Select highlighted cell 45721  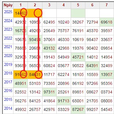[x=78, y=57]
